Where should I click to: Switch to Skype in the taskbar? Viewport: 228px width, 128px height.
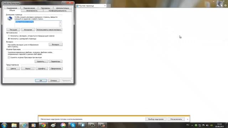[73, 125]
